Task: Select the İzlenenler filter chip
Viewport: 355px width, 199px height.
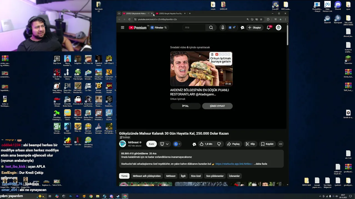Action: point(234,176)
